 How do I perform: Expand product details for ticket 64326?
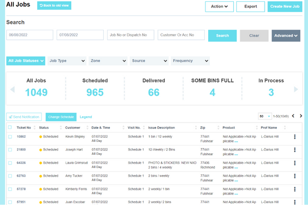(x=236, y=168)
